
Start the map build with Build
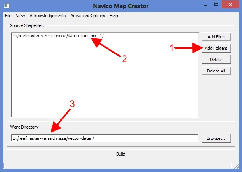pos(121,154)
